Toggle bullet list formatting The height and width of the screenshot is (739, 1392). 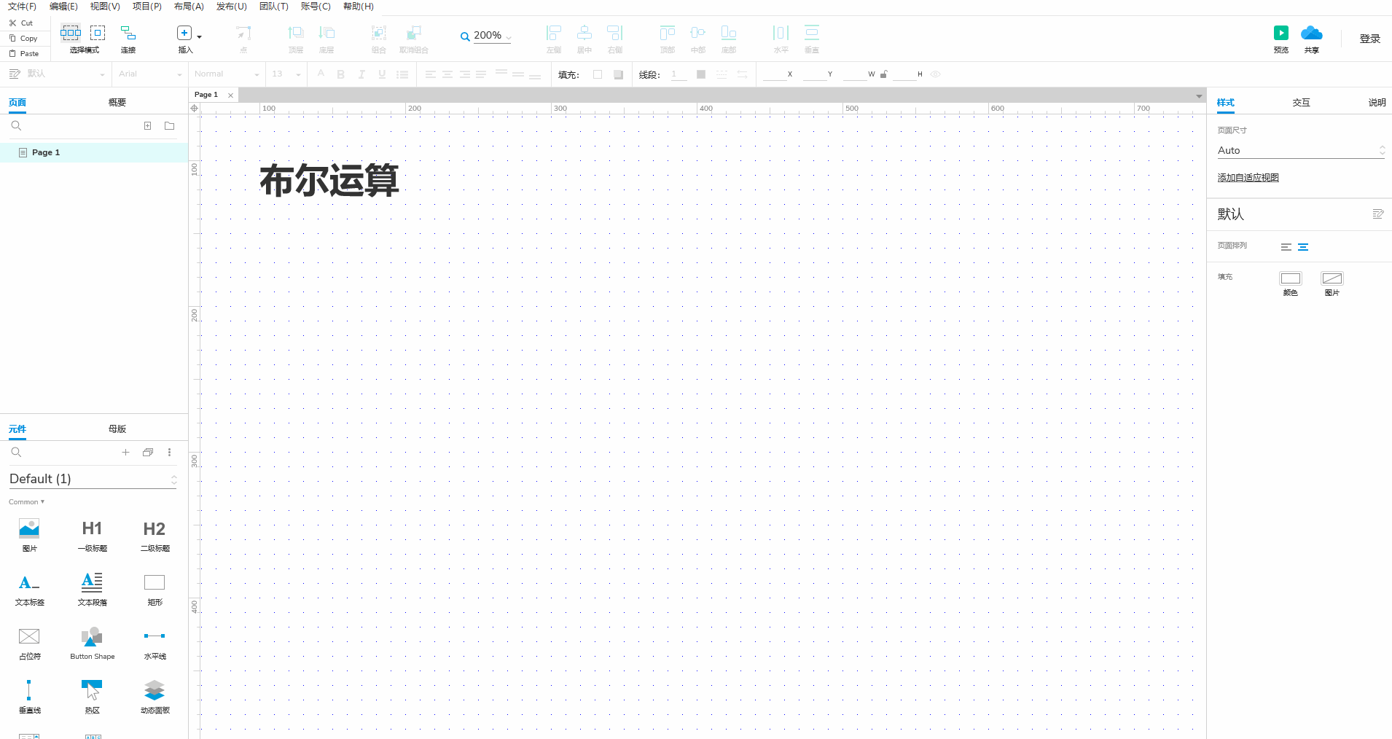click(402, 74)
